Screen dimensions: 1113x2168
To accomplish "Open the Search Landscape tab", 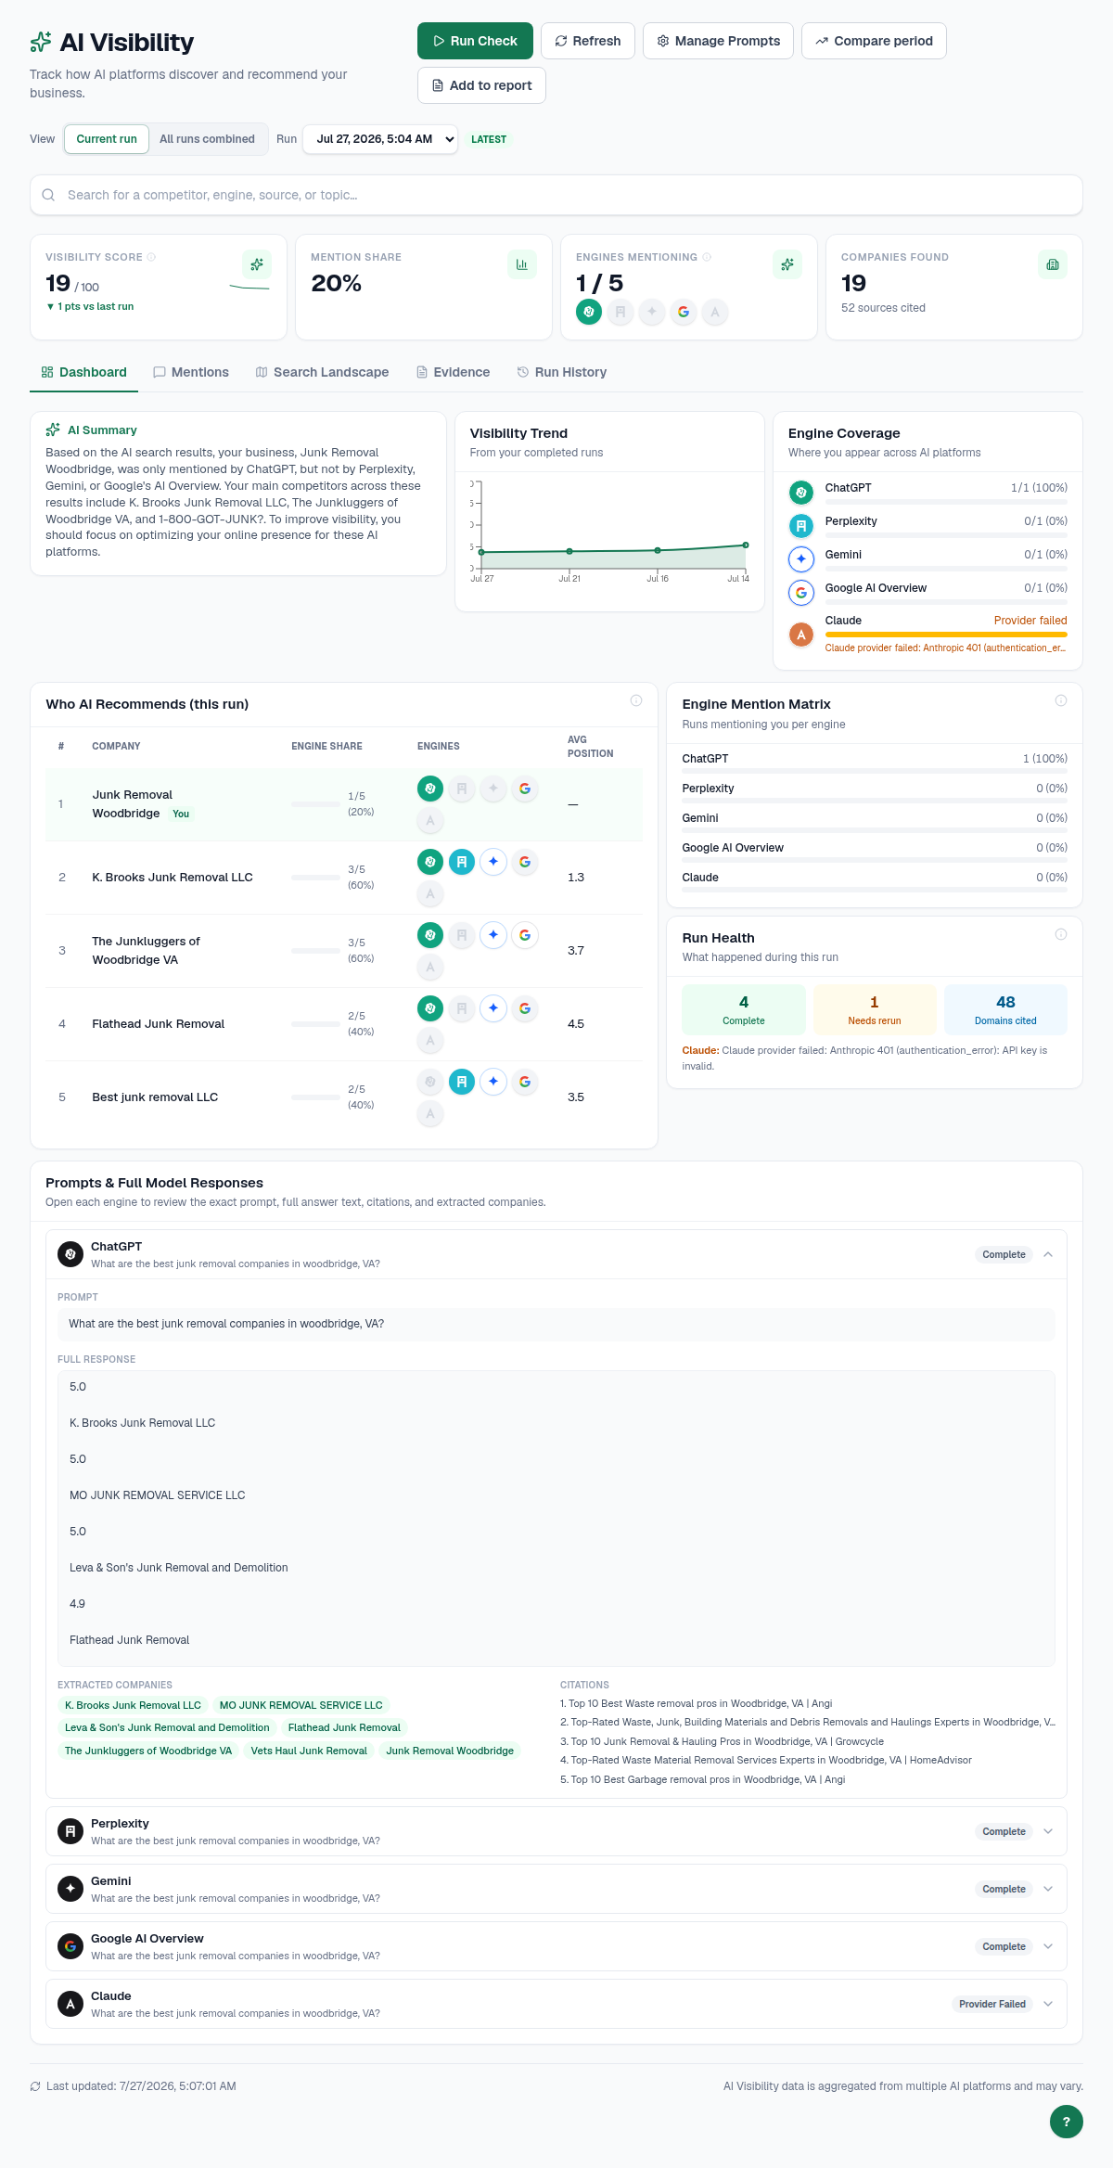I will pyautogui.click(x=322, y=372).
